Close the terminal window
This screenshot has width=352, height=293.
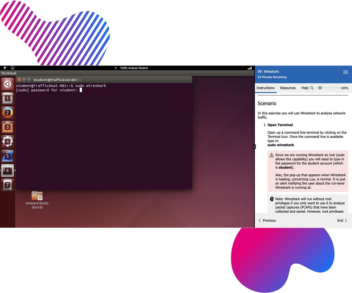pos(19,80)
